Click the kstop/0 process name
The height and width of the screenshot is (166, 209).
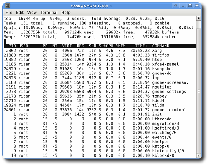(161, 146)
